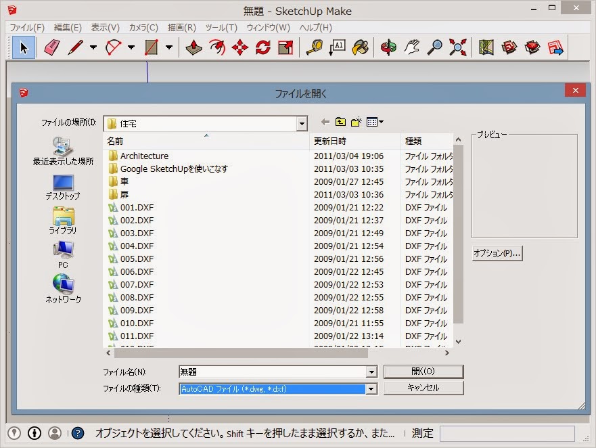Screen dimensions: 596x448
Task: Expand the file name combo box arrow
Action: (371, 372)
